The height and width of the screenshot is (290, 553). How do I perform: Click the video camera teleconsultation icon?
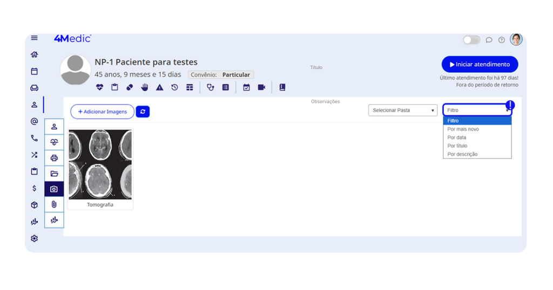click(261, 87)
